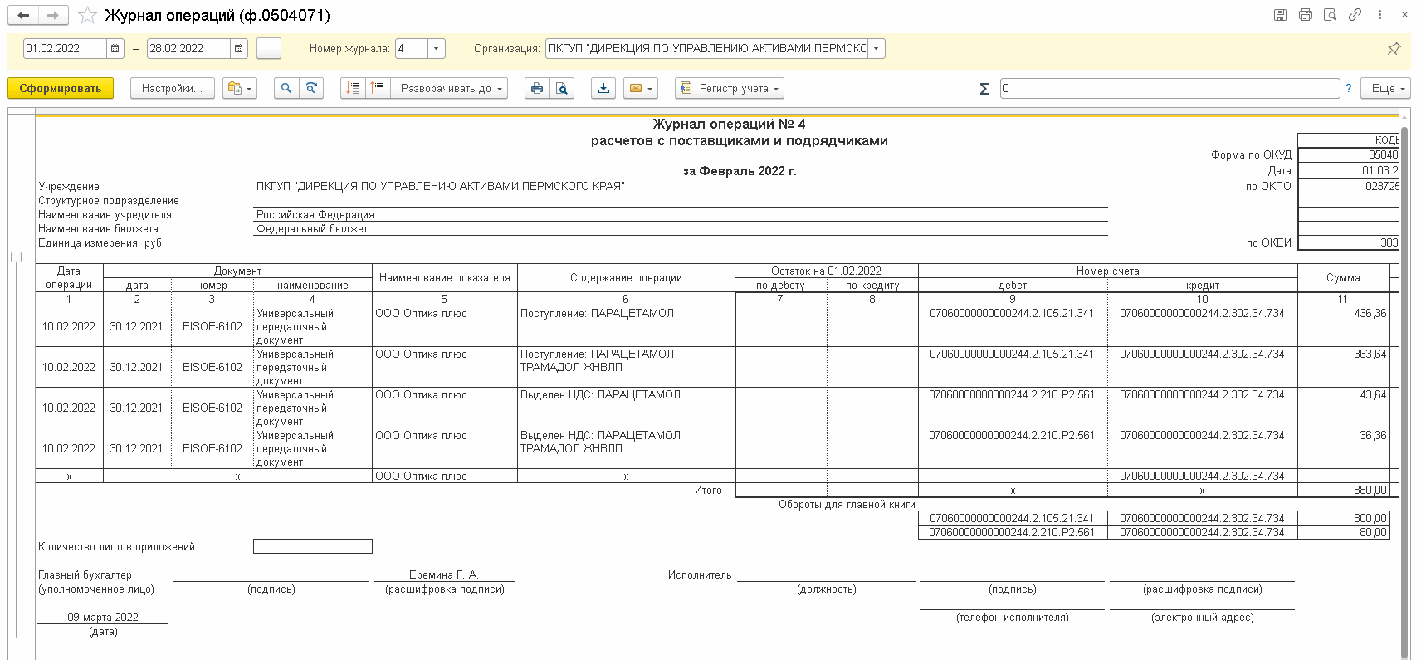Viewport: 1421px width, 660px height.
Task: Click the Сумма column header
Action: (1343, 277)
